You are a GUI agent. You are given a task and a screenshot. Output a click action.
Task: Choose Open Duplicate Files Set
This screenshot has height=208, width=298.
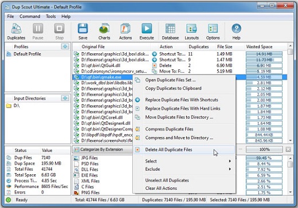(184, 80)
